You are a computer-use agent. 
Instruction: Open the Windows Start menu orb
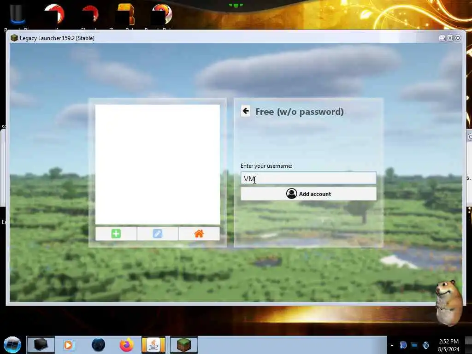pos(12,345)
